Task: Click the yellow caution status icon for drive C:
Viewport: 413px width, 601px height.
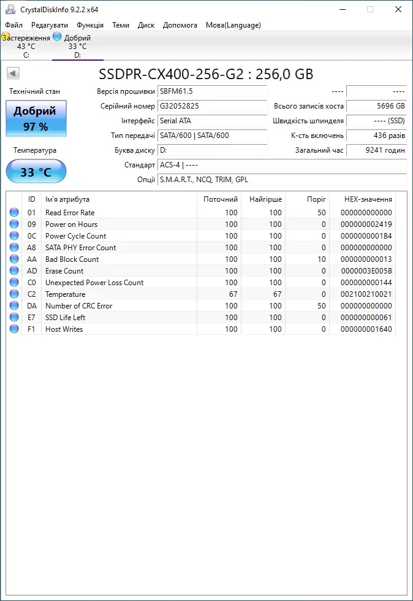Action: 6,37
